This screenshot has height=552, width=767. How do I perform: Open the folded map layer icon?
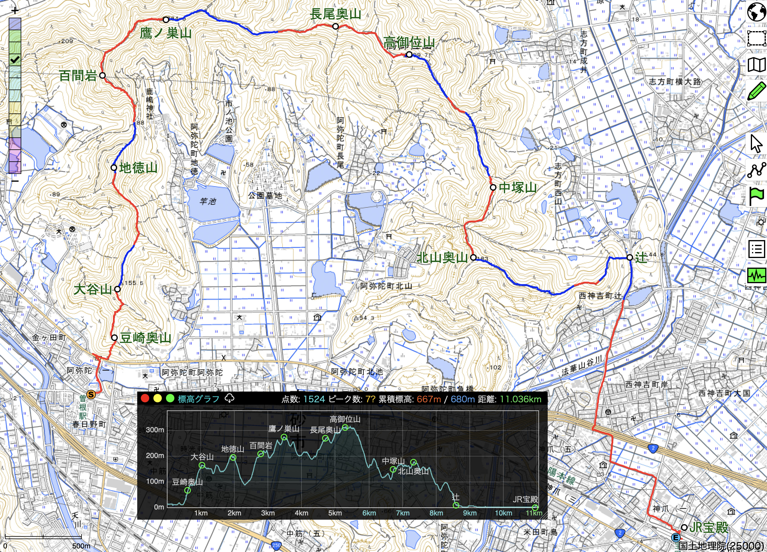tap(756, 65)
